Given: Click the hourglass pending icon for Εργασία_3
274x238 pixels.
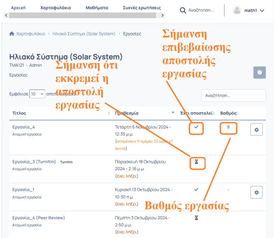Looking at the screenshot, I should coord(196,161).
